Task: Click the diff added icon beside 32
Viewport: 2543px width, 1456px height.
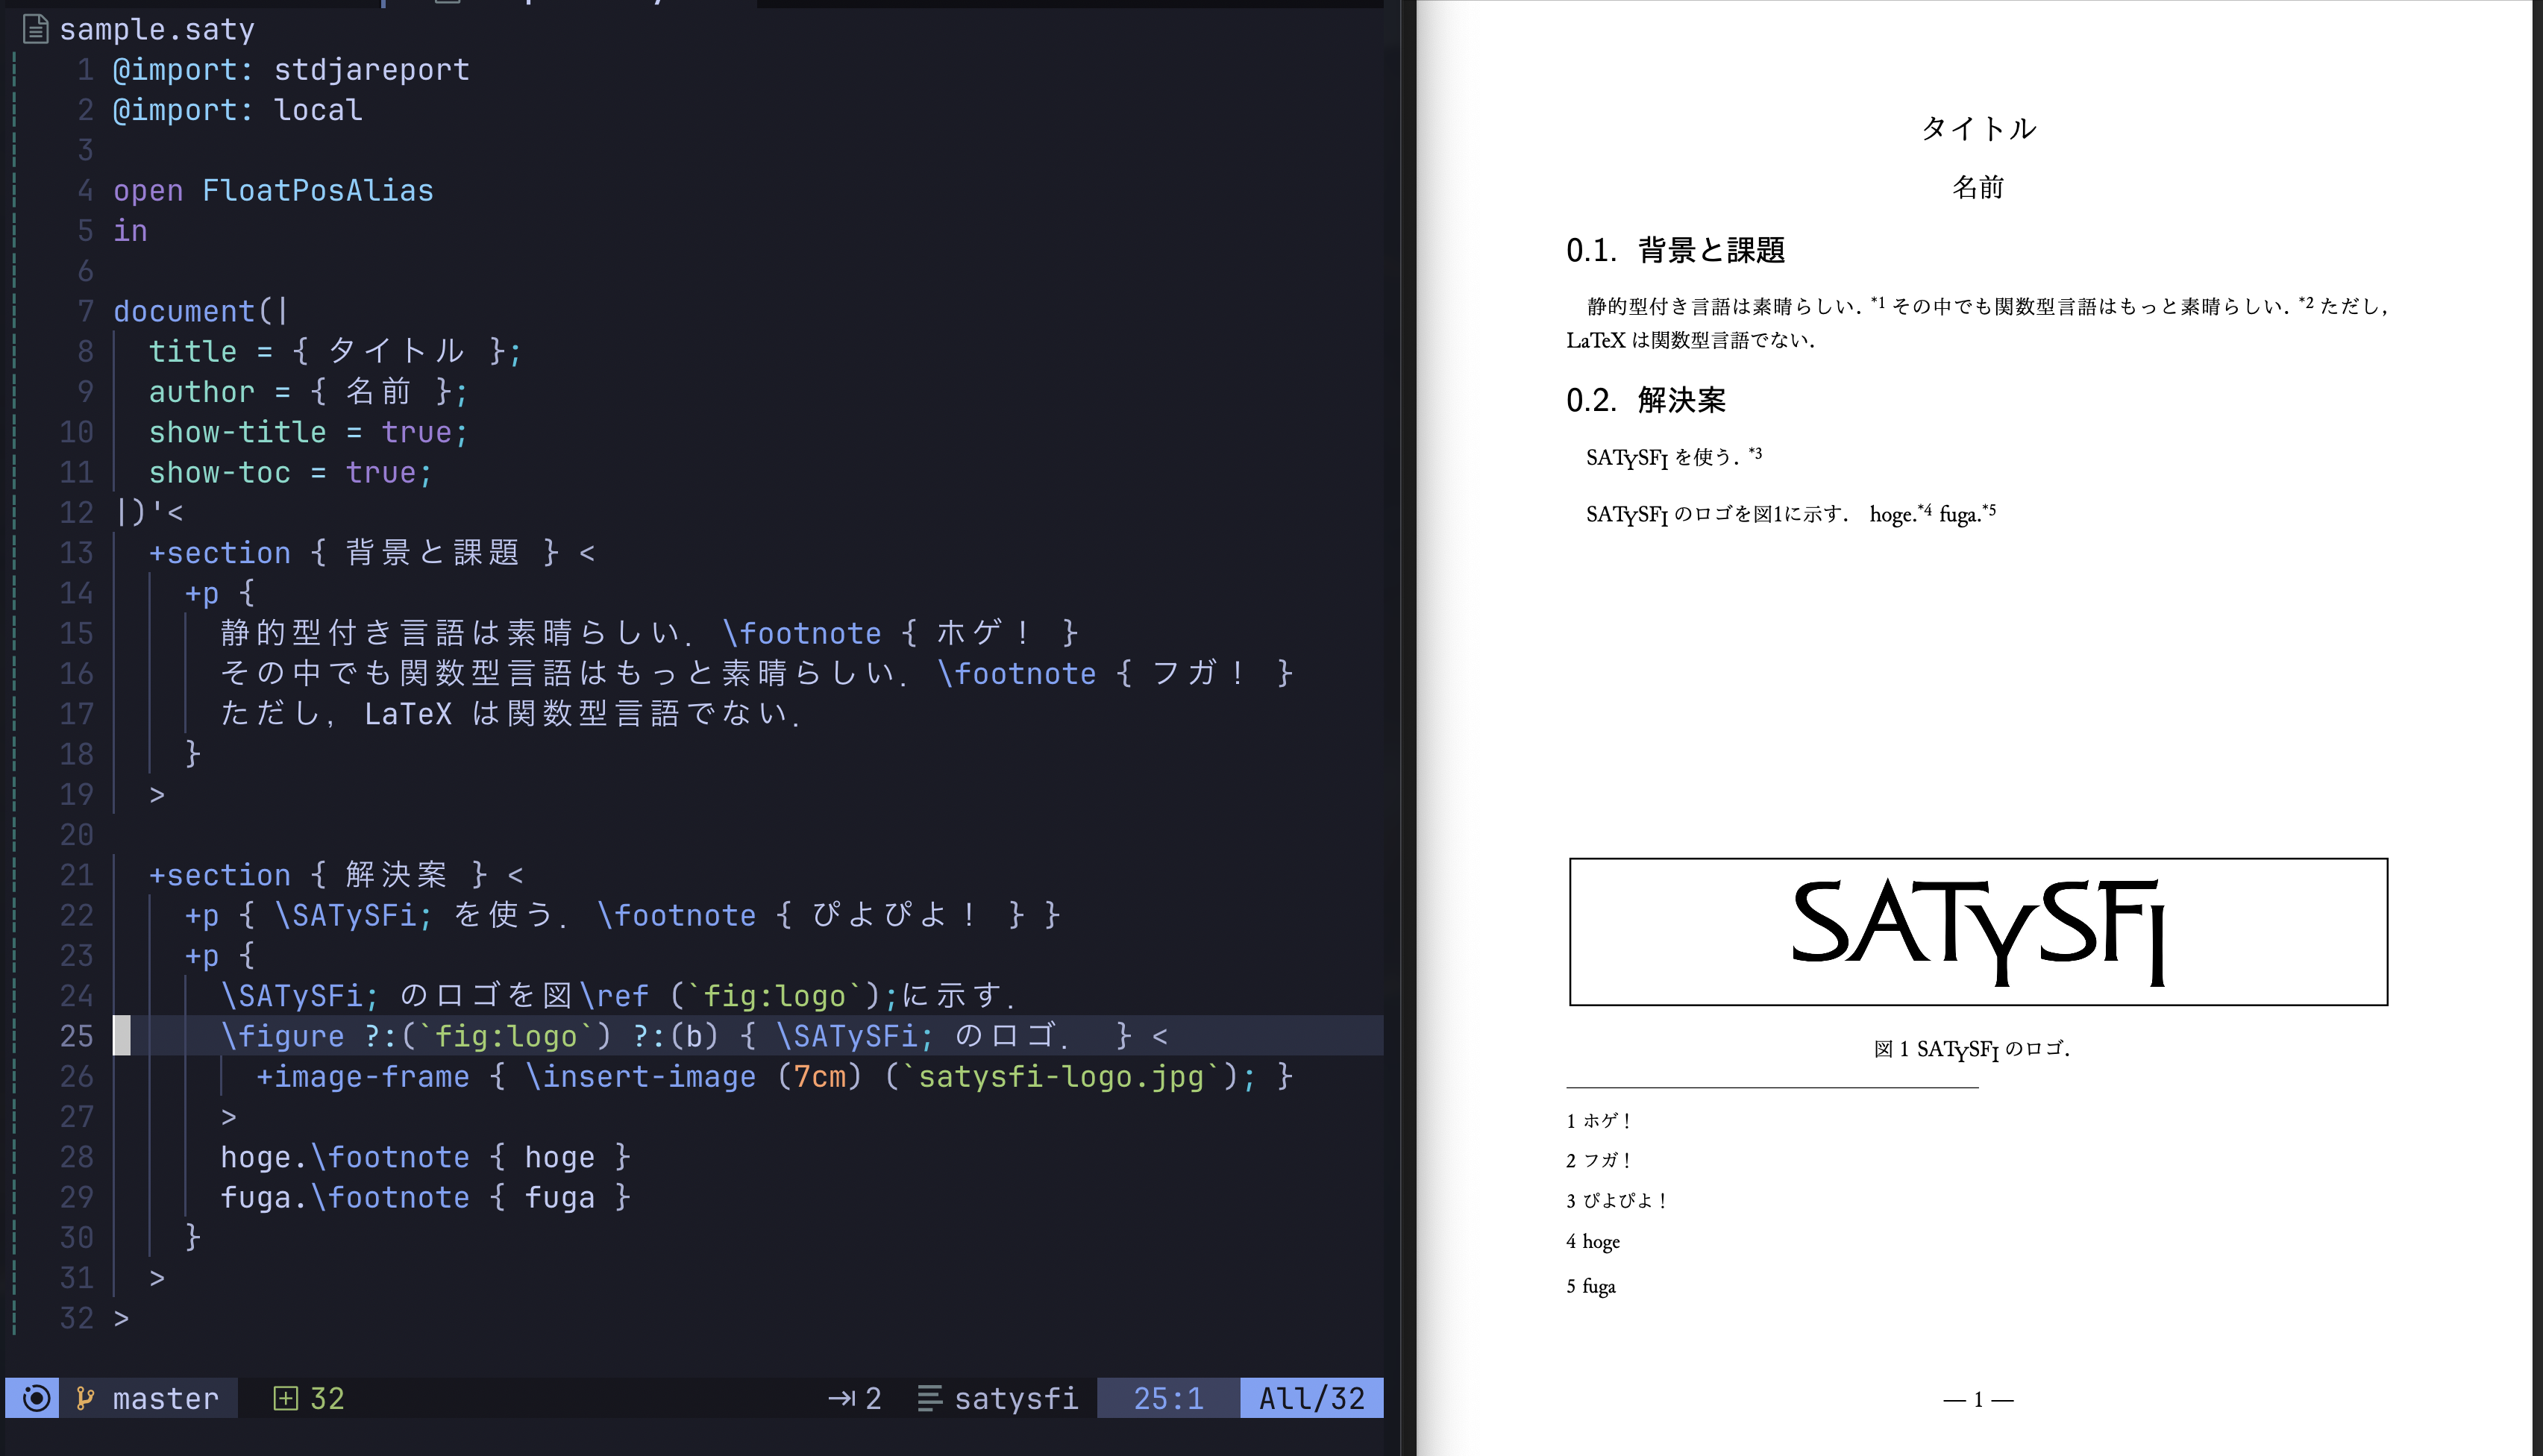Action: click(285, 1398)
